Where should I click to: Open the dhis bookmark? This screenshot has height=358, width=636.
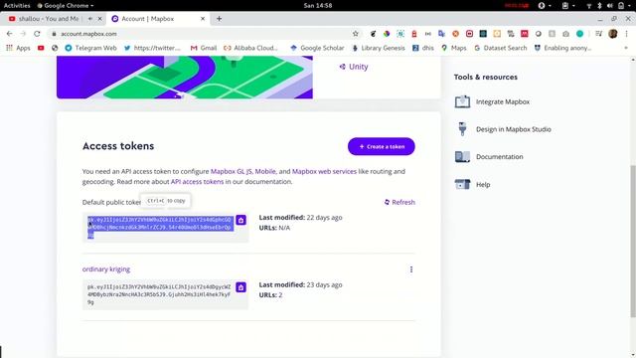(x=423, y=48)
